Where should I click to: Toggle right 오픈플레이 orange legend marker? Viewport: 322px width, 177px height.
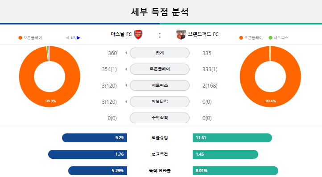241,38
